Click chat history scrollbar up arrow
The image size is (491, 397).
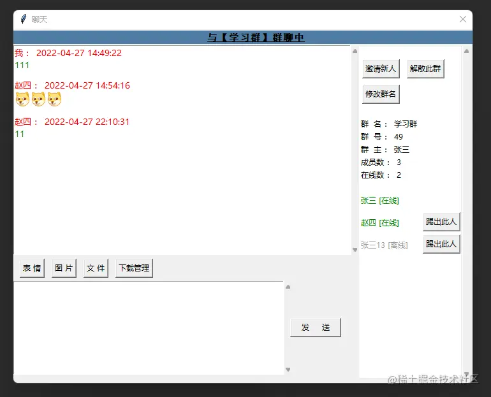[x=355, y=51]
